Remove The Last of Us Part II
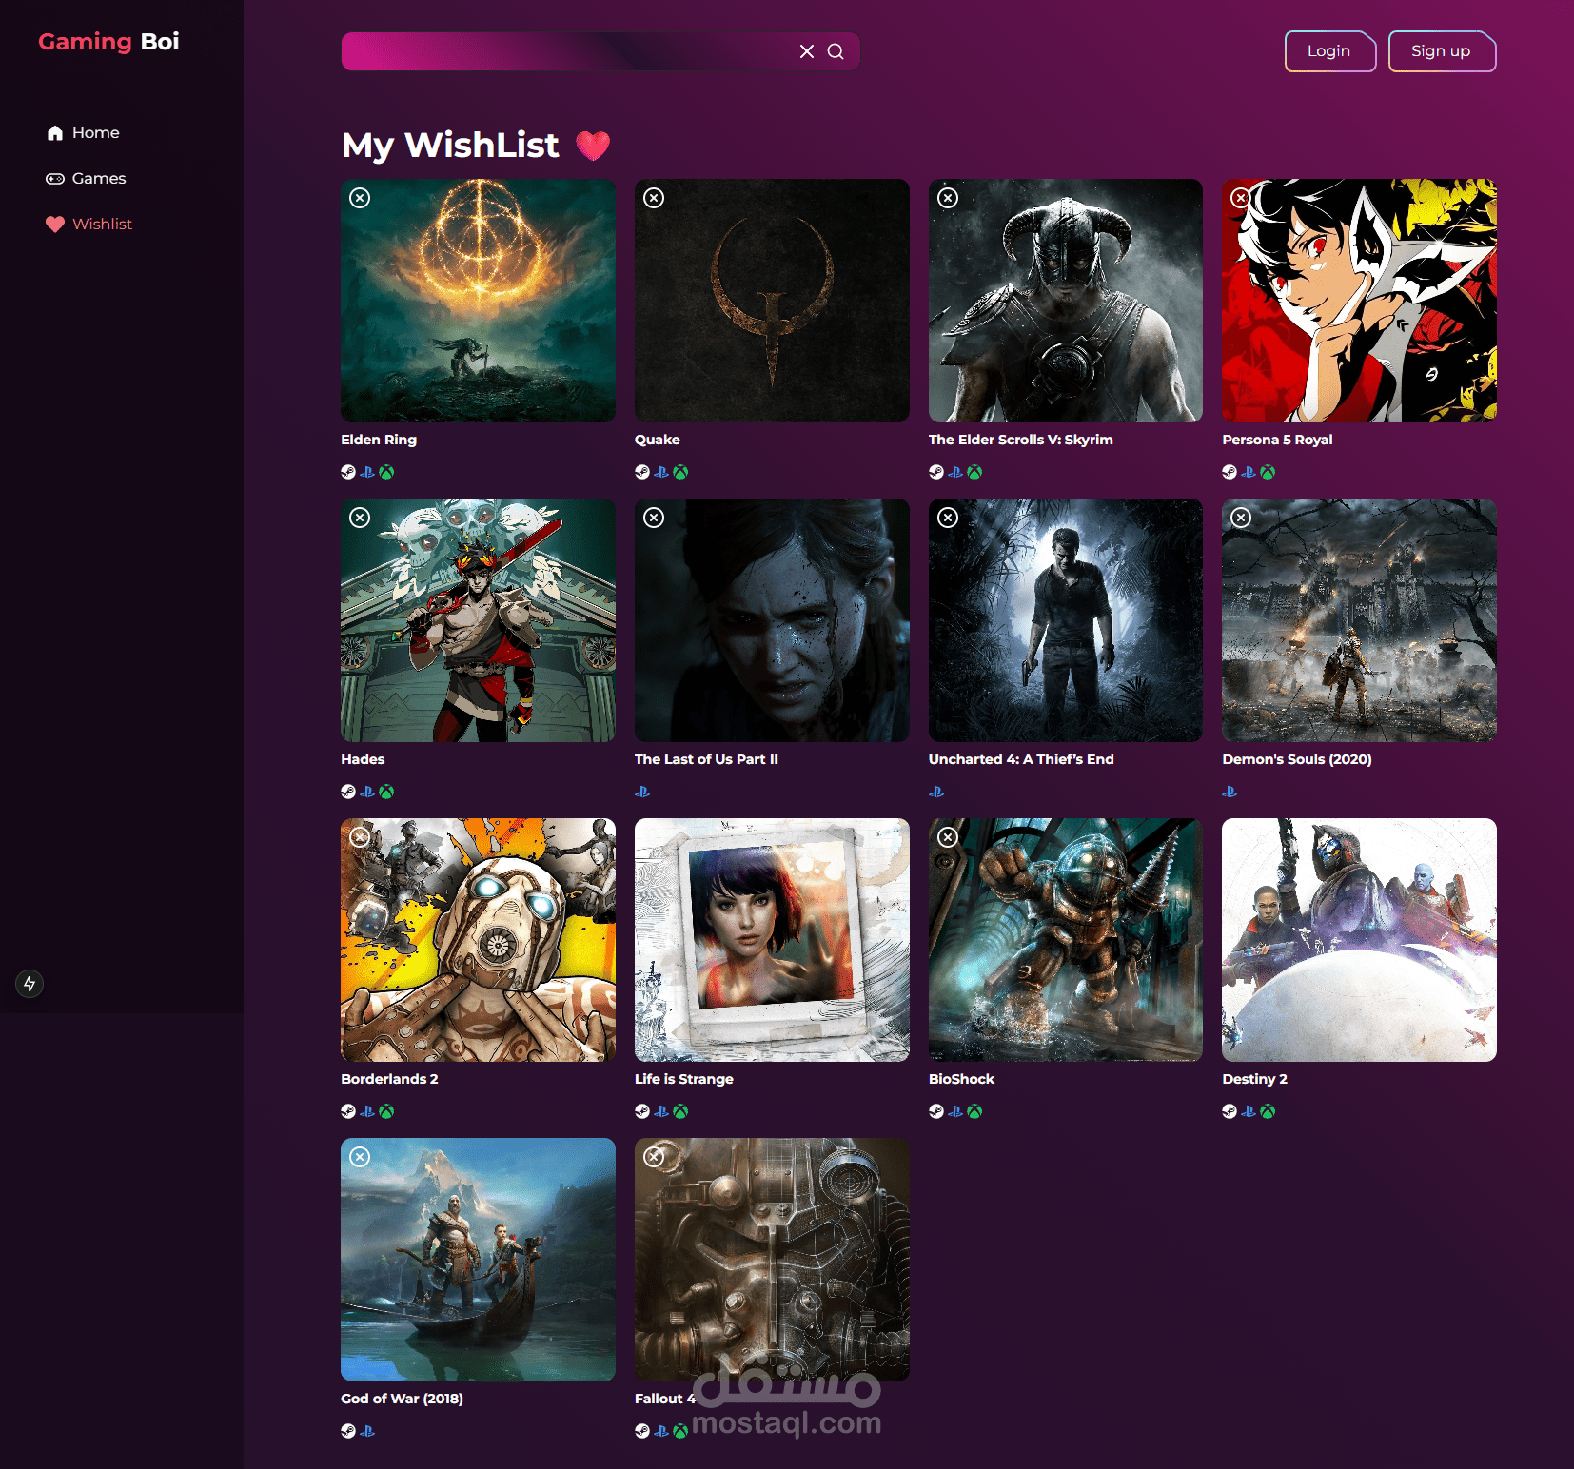 (x=654, y=518)
